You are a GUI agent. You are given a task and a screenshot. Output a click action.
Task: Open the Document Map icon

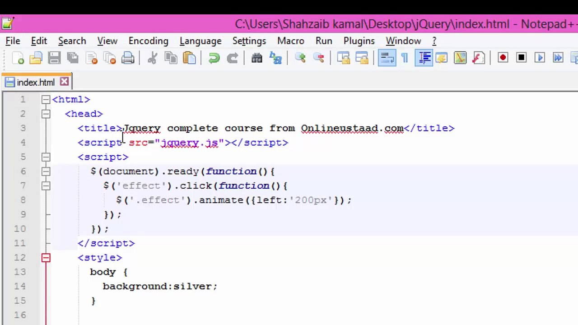pos(460,58)
